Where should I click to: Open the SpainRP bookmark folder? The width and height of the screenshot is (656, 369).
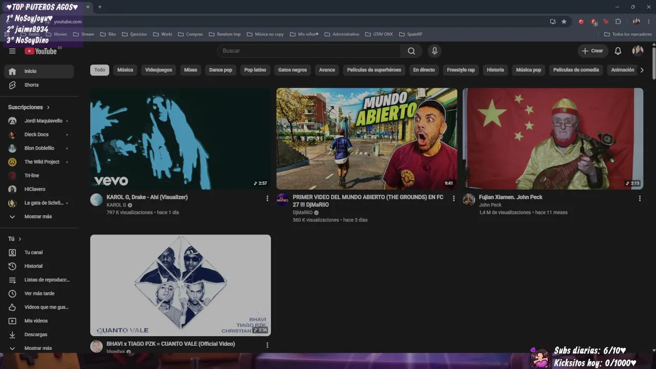(411, 34)
